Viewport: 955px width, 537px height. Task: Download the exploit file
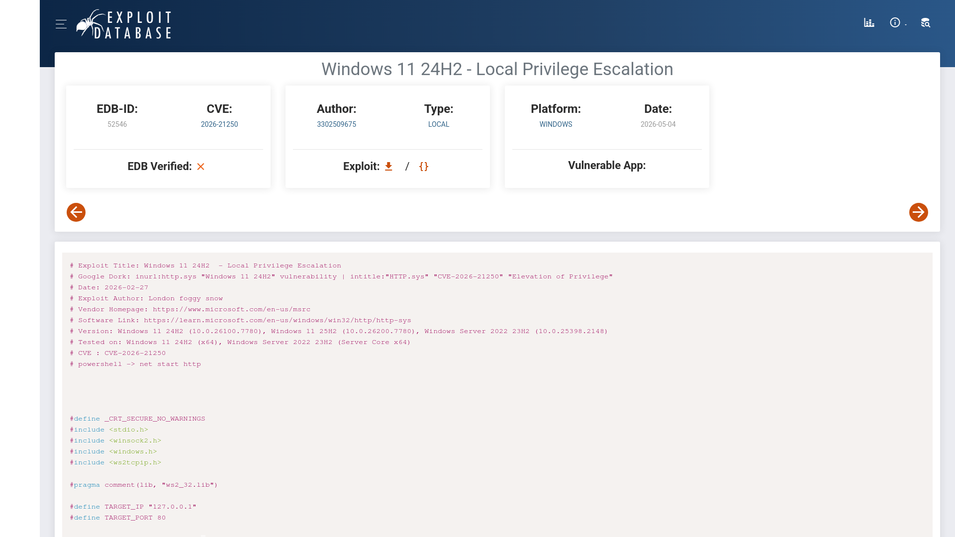click(x=388, y=167)
